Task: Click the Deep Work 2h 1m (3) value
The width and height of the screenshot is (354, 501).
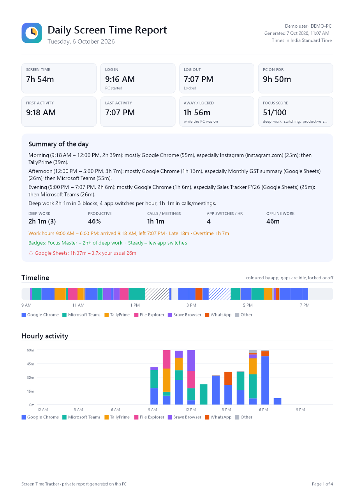Action: pyautogui.click(x=42, y=221)
